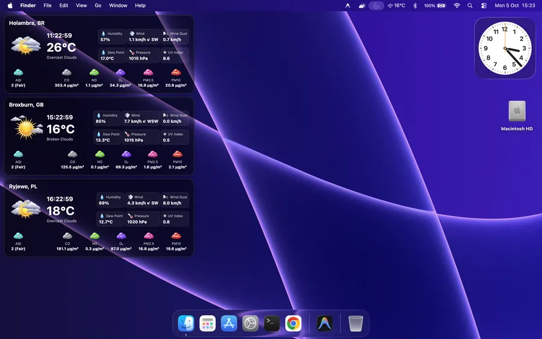Open the Wi-Fi menu
The width and height of the screenshot is (542, 339).
[456, 5]
